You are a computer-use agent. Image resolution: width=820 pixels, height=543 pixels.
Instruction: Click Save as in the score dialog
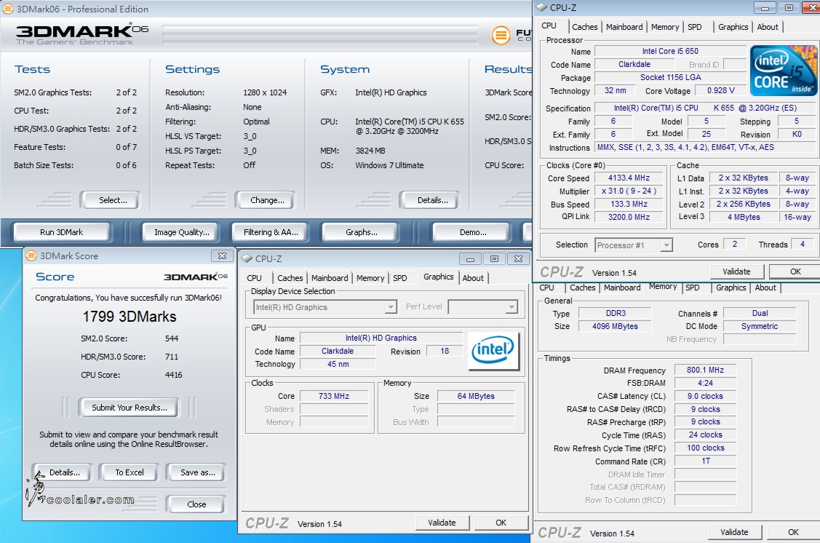coord(198,472)
